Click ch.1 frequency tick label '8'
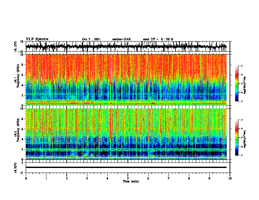This screenshot has width=259, height=200. click(23, 65)
